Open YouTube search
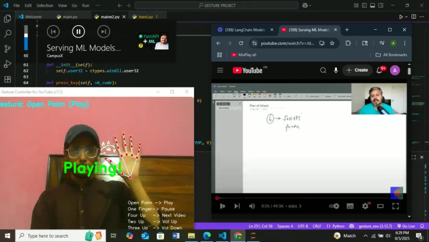This screenshot has height=242, width=429. click(x=323, y=70)
